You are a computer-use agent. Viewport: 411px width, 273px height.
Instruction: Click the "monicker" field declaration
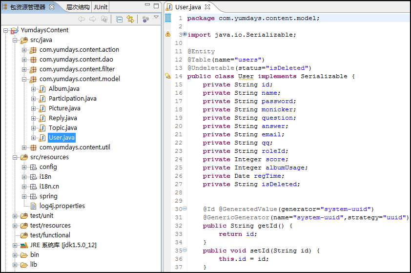277,109
